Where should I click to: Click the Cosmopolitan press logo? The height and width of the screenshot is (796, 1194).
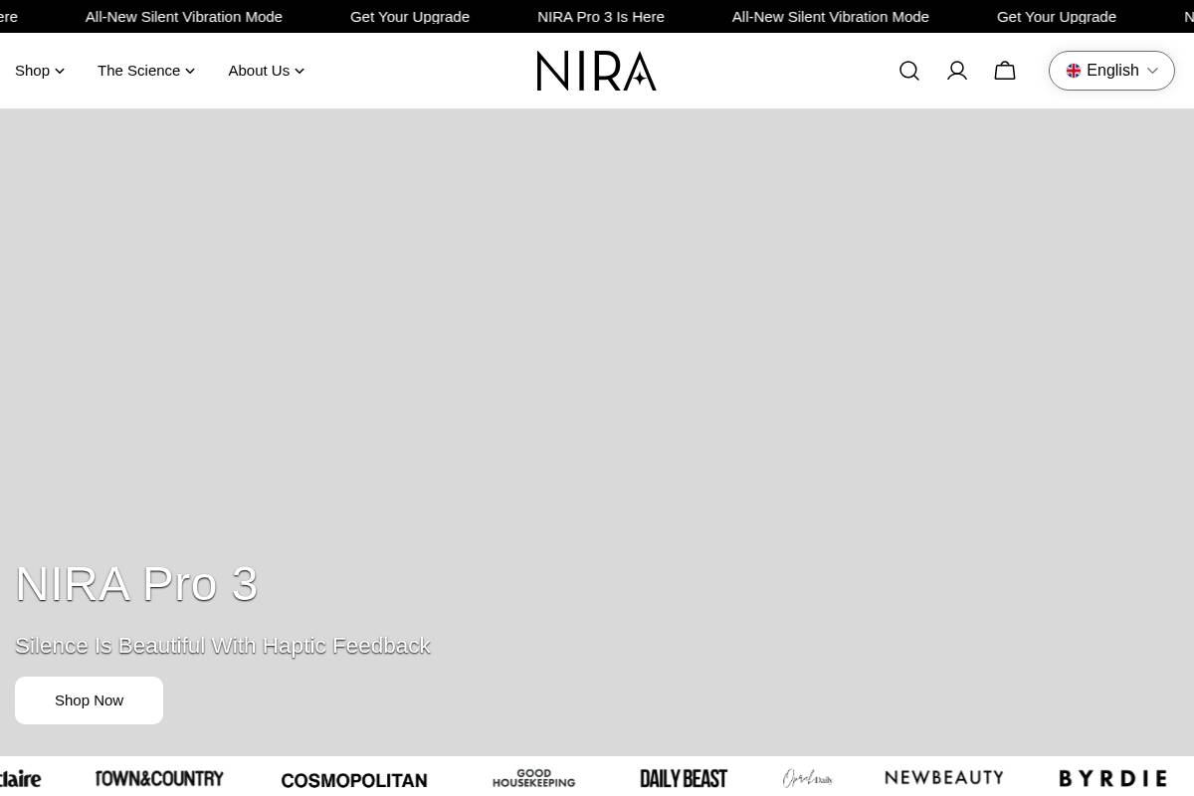[354, 779]
